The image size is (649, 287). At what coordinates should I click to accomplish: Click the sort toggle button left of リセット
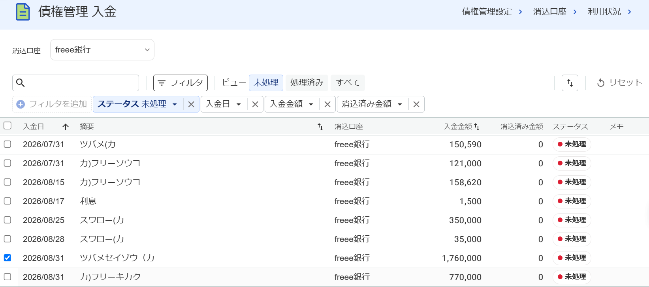[x=570, y=83]
